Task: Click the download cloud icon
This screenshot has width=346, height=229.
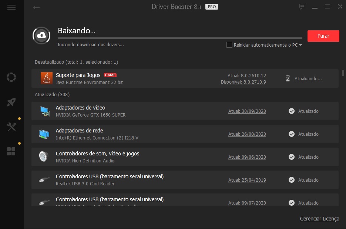Action: (41, 35)
